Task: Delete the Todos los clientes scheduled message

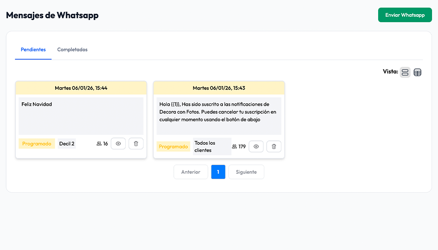Action: coord(274,146)
